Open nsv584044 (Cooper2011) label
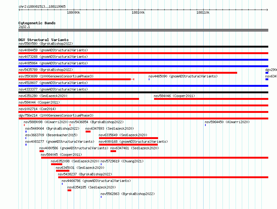 coord(39,102)
